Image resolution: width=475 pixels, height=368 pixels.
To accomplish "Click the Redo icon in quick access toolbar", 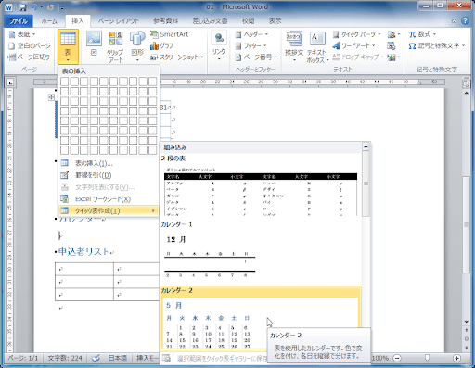I will pyautogui.click(x=51, y=7).
